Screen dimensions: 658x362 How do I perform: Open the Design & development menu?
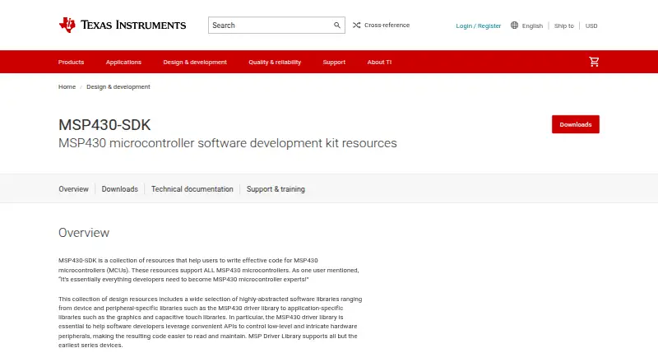point(195,62)
